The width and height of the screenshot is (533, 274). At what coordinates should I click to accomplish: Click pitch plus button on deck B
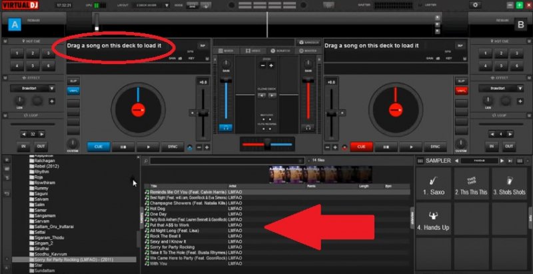tap(335, 147)
